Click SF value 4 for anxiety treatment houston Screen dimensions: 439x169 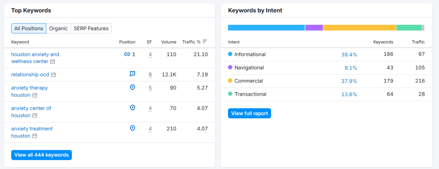pyautogui.click(x=150, y=129)
